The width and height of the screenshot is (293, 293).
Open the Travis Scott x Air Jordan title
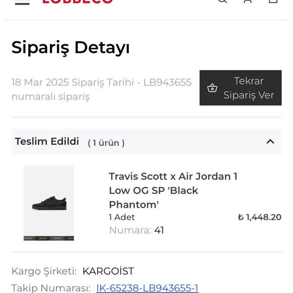173,190
